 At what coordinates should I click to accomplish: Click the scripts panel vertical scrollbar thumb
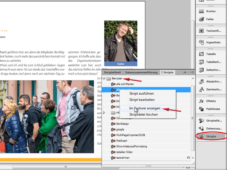coord(193,118)
